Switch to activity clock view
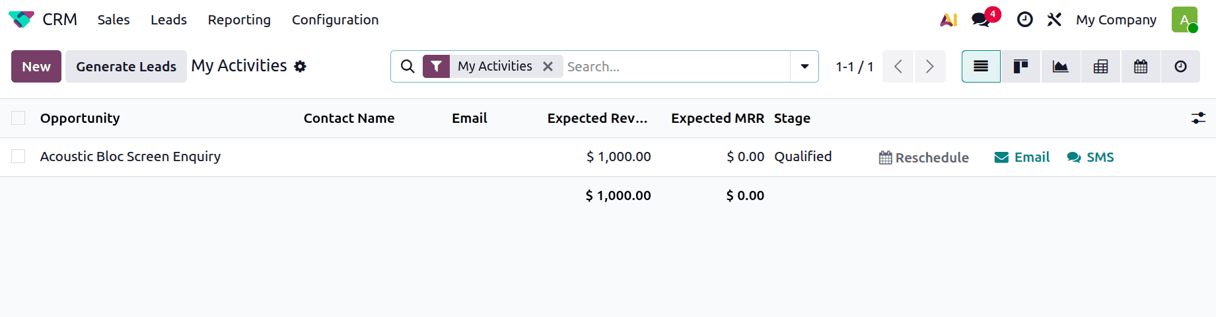This screenshot has width=1216, height=317. [x=1180, y=67]
